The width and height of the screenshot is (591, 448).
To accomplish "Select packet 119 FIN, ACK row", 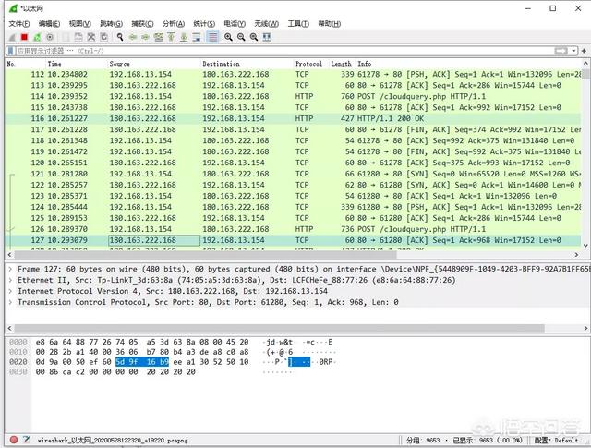I will coord(294,151).
